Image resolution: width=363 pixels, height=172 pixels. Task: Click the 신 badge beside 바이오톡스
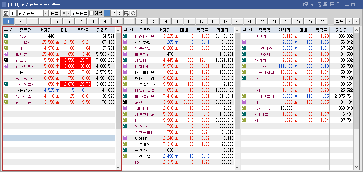6,84
